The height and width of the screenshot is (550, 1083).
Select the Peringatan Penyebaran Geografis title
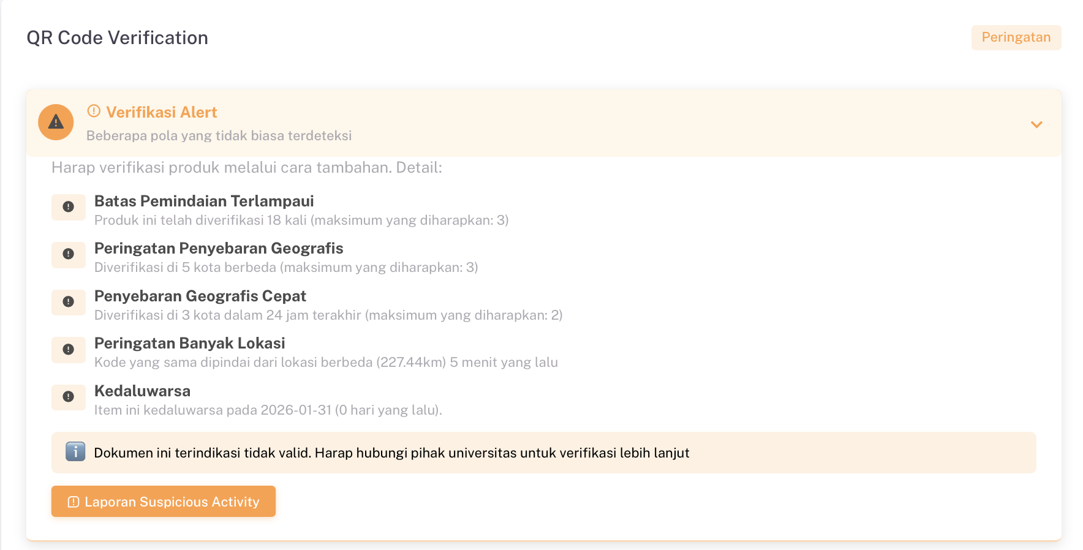click(x=219, y=248)
